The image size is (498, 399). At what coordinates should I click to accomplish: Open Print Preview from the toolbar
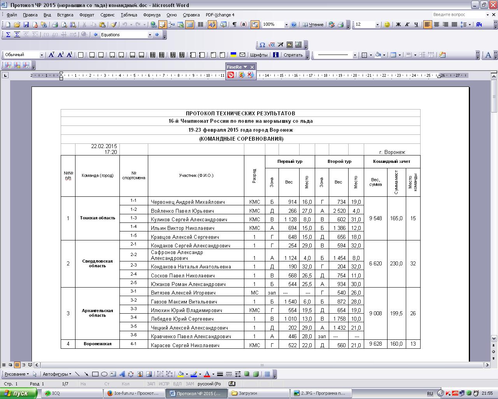(64, 25)
